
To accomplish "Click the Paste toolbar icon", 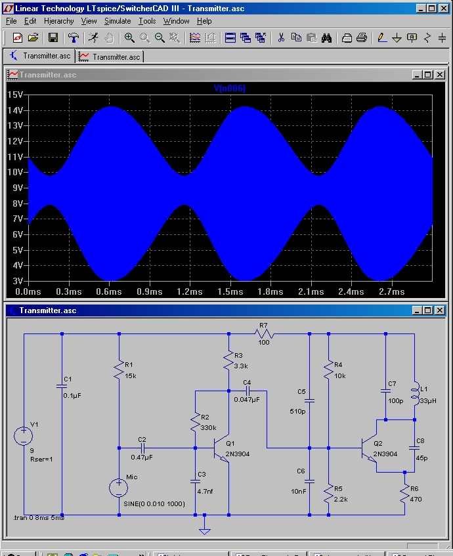I will [311, 37].
